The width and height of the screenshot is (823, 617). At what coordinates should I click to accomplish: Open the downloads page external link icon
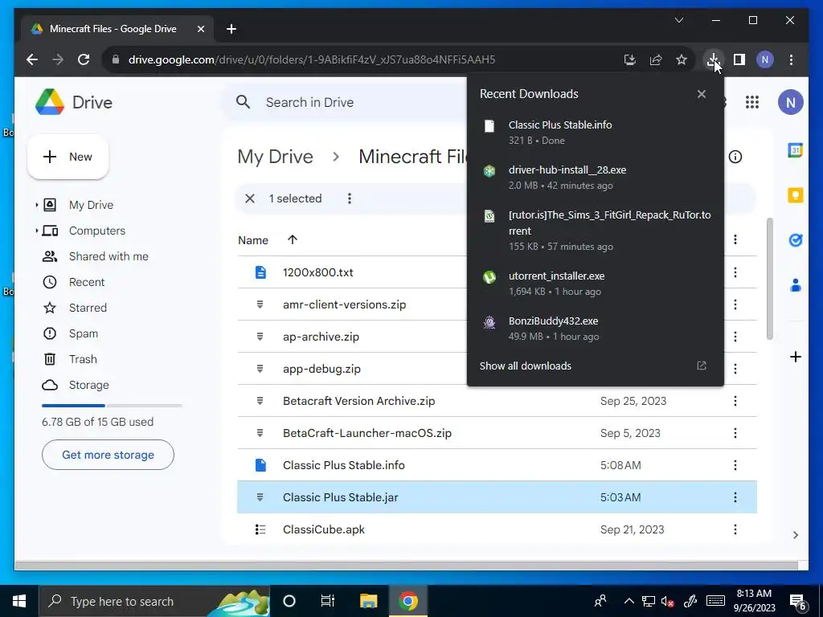701,366
